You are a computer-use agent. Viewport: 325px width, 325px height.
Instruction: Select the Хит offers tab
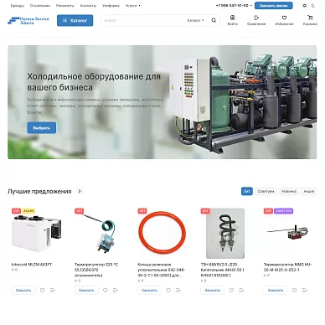[x=247, y=191]
